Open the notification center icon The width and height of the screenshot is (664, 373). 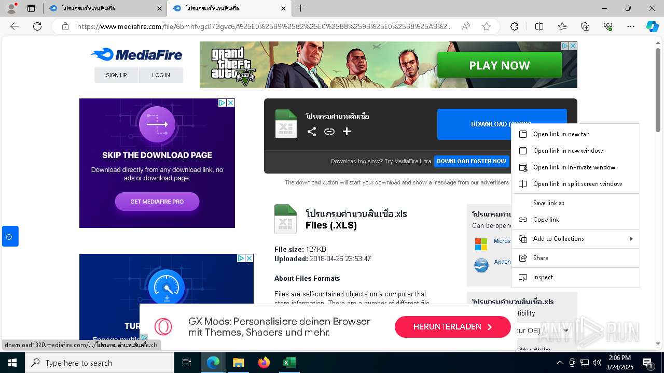648,363
